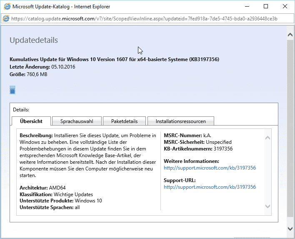
Task: Click the Klassifikation value Wichtige Updates
Action: [x=73, y=194]
